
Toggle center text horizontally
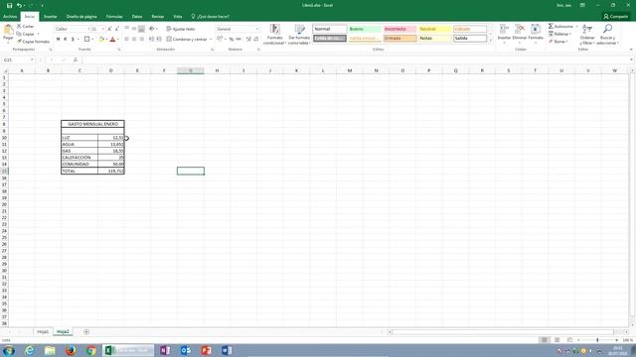pos(134,40)
